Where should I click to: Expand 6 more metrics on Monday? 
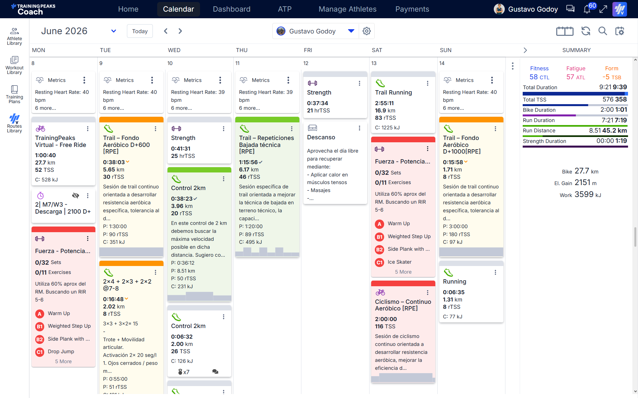pos(46,108)
